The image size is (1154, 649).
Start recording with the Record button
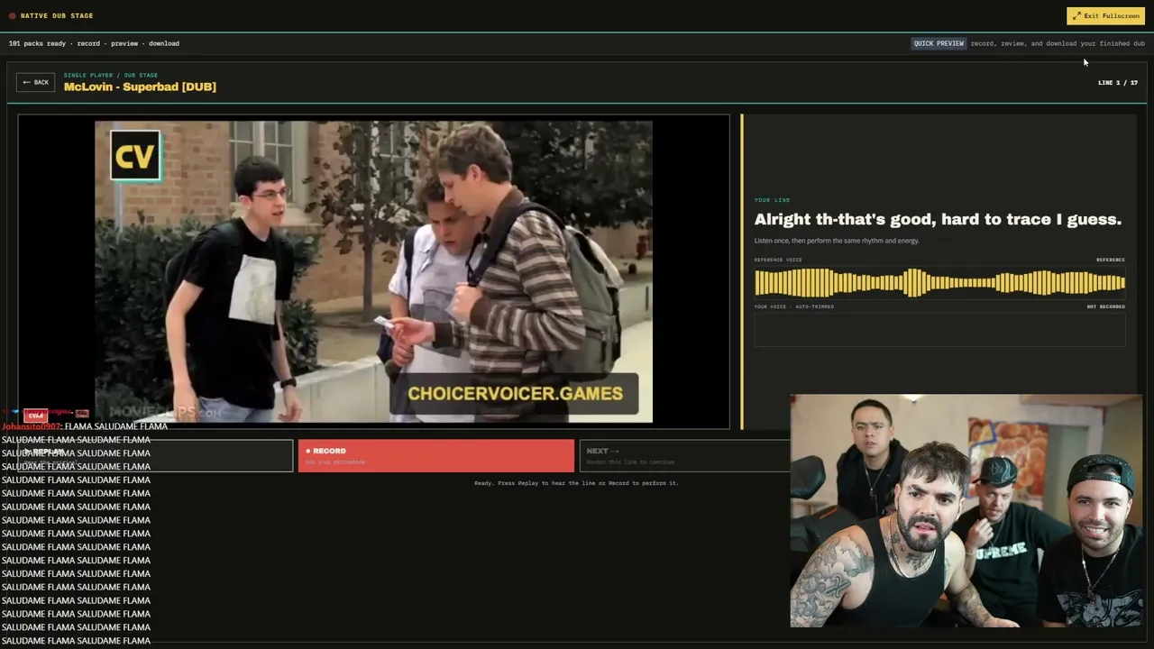pyautogui.click(x=436, y=455)
